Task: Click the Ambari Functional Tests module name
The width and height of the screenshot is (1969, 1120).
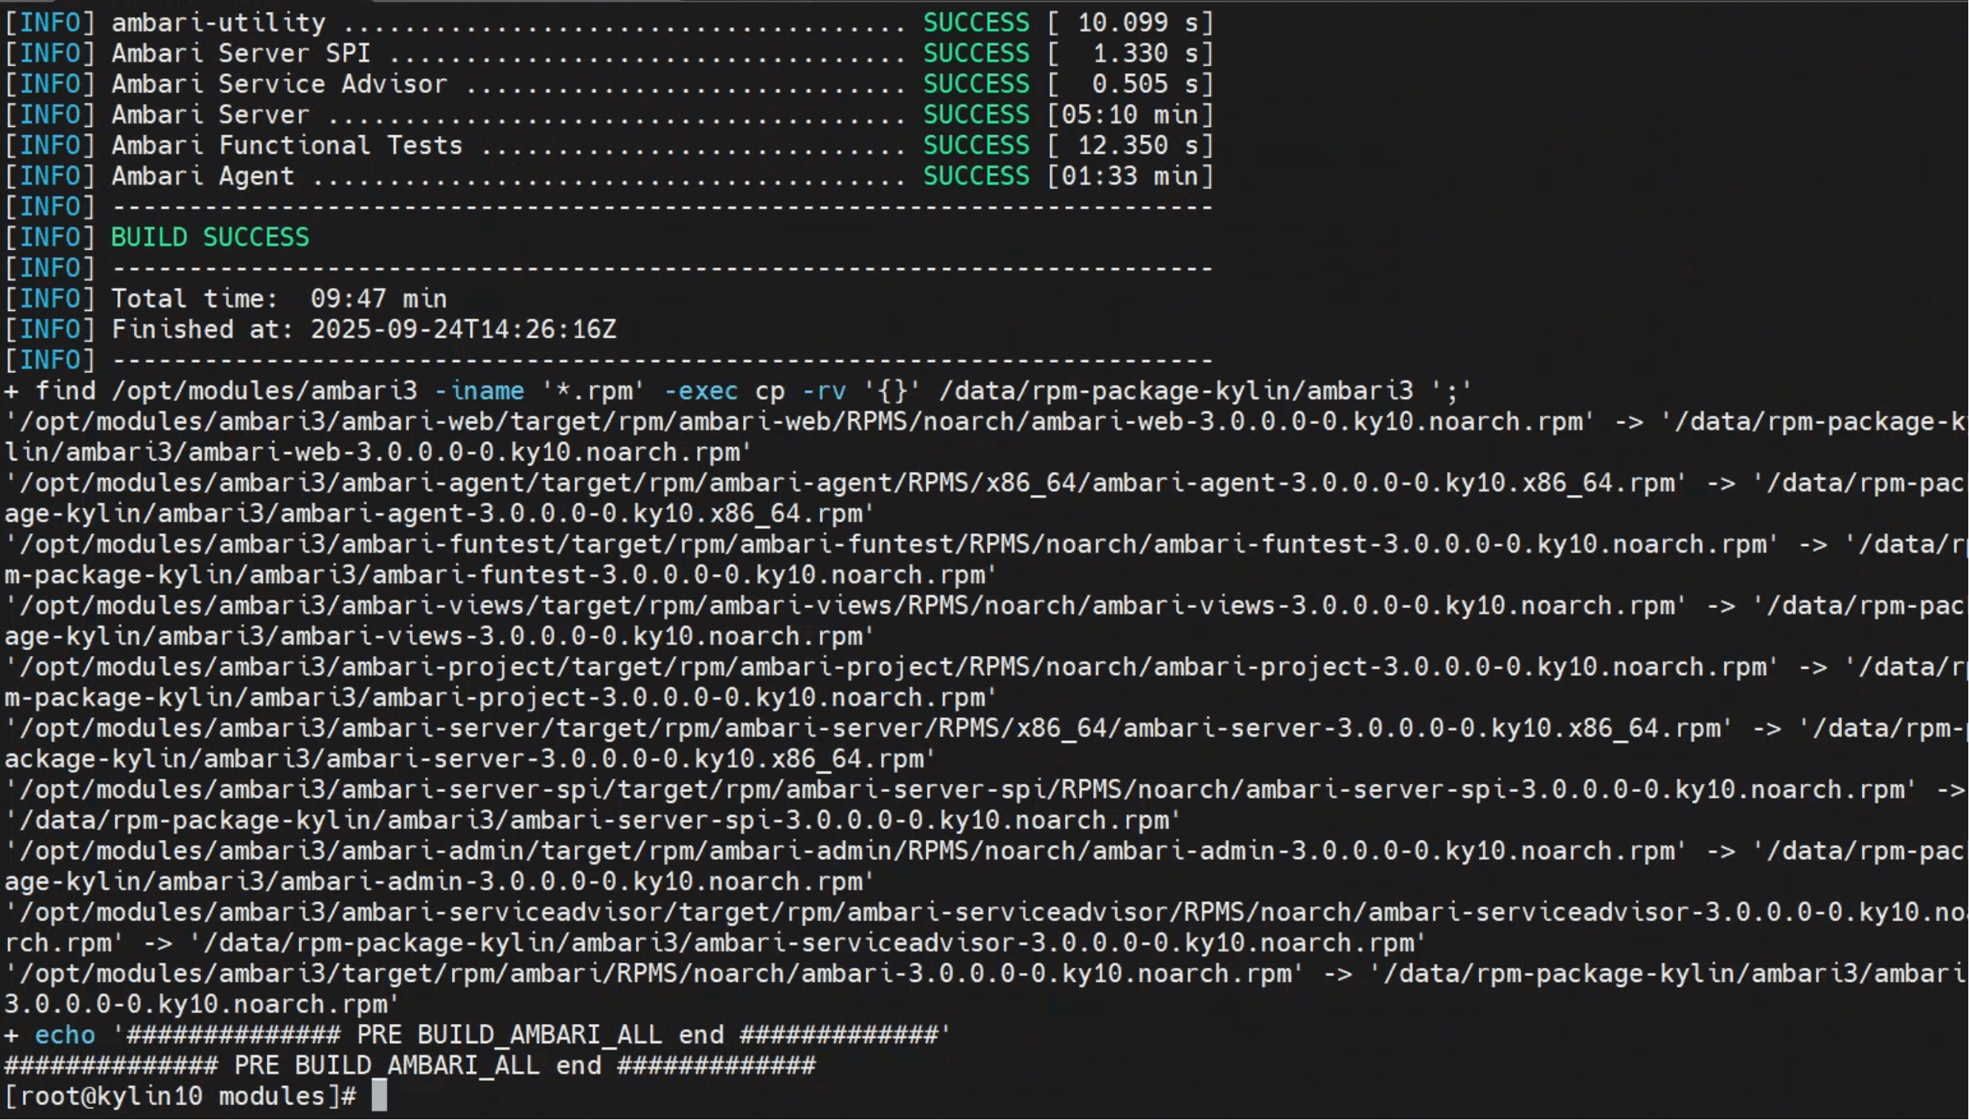Action: click(x=287, y=146)
